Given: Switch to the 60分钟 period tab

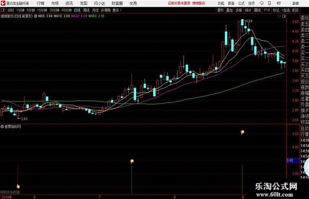Looking at the screenshot, I should (66, 10).
